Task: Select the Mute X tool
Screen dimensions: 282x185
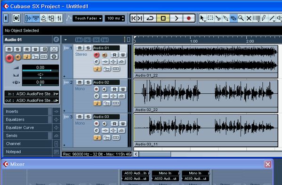Action: coord(249,18)
